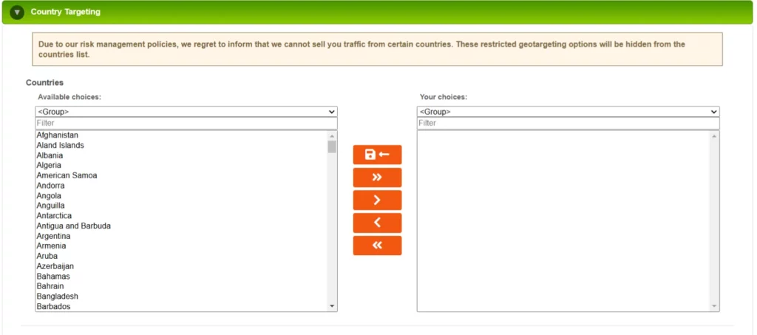The height and width of the screenshot is (335, 757).
Task: Click the available list scrollbar thumb
Action: tap(332, 146)
